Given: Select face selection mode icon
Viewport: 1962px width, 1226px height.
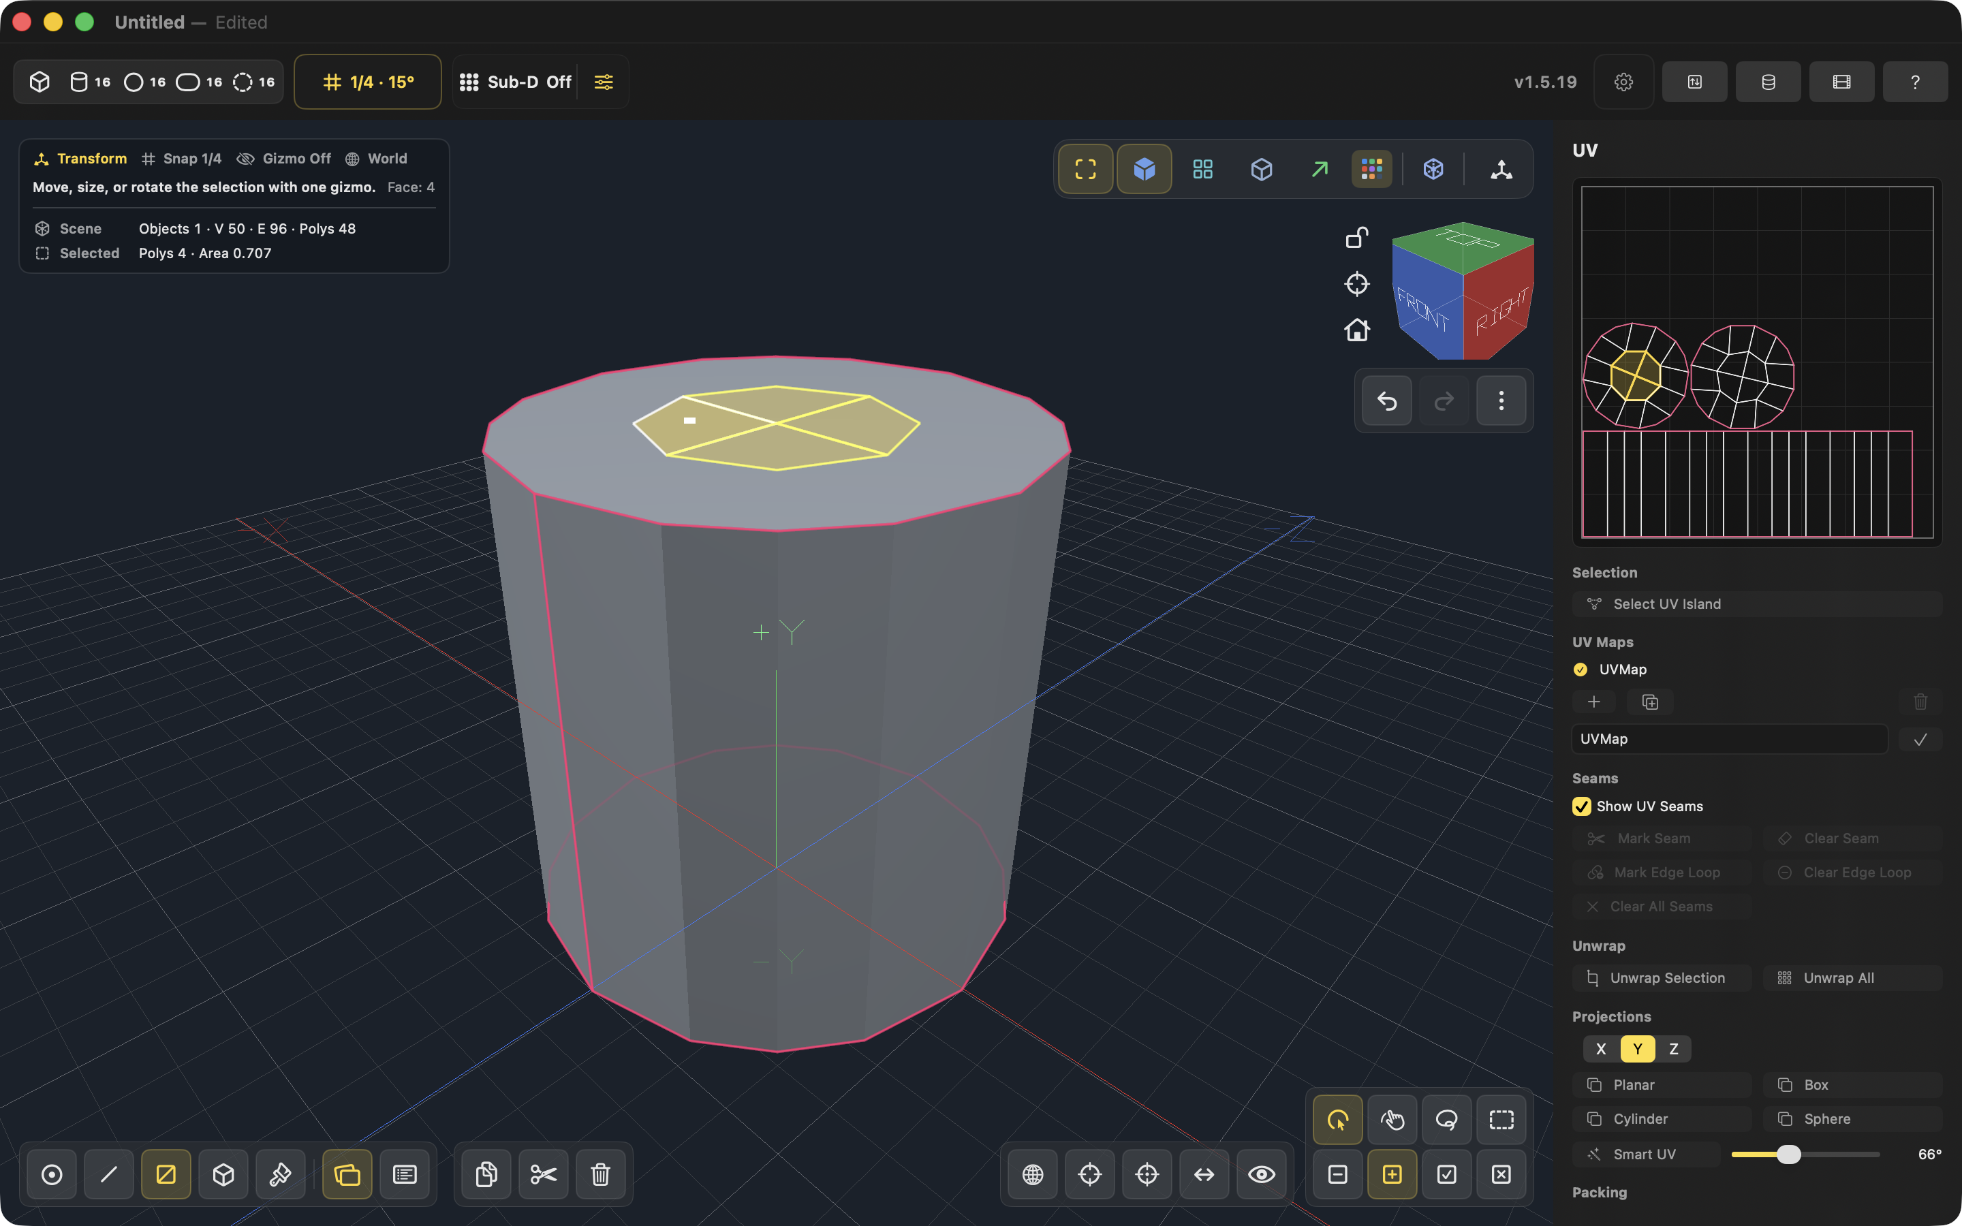Looking at the screenshot, I should click(166, 1174).
